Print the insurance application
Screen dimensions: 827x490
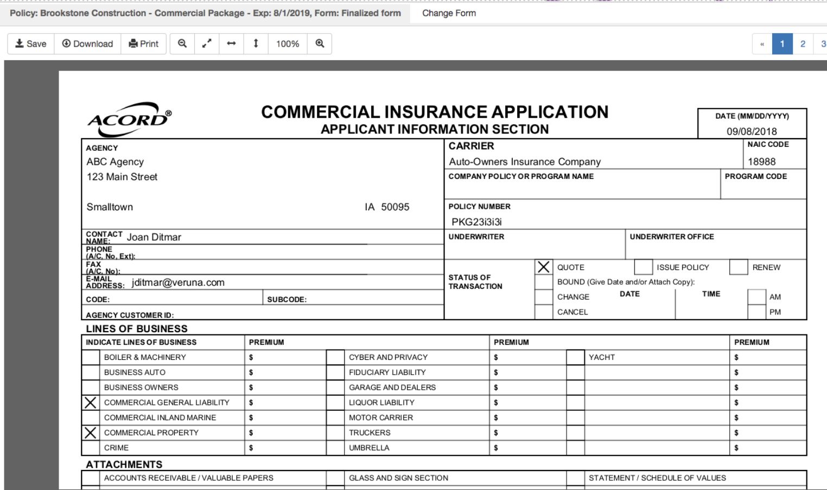click(144, 44)
